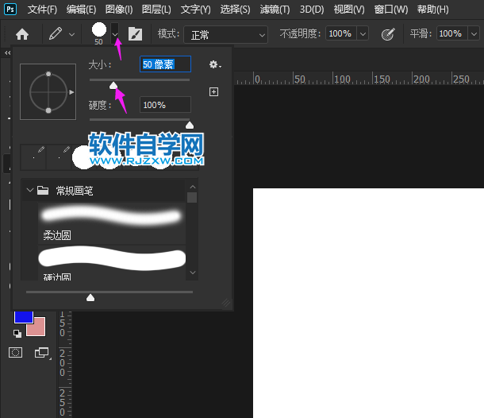The height and width of the screenshot is (418, 484).
Task: Open the 帮助(H) menu
Action: point(432,10)
